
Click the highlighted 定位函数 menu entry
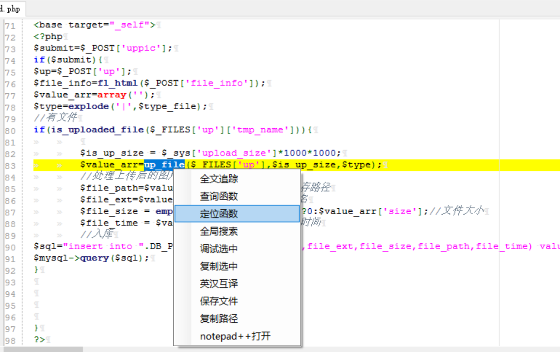point(219,214)
